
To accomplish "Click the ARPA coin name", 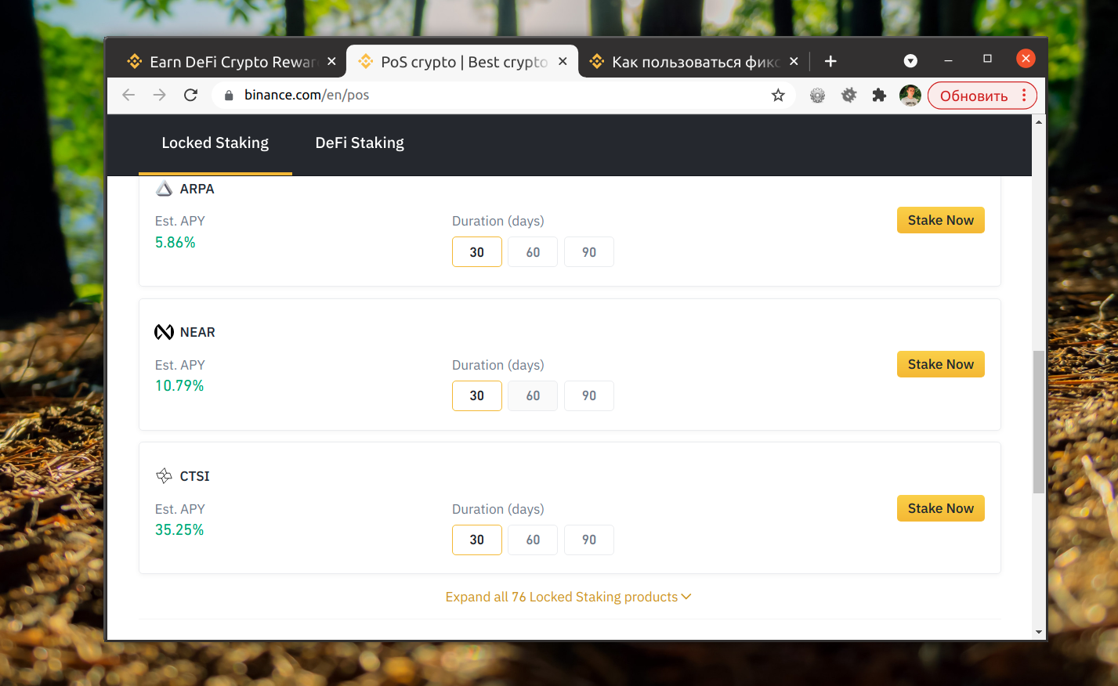I will [197, 189].
